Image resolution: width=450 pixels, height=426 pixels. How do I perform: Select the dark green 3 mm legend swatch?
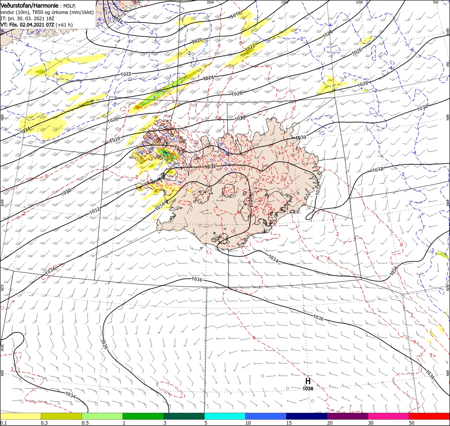tap(184, 416)
